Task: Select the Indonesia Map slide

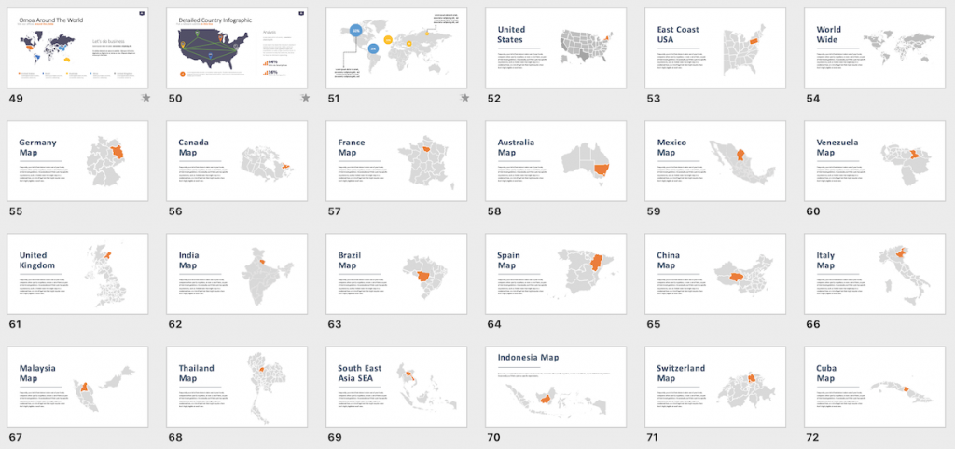Action: click(x=556, y=387)
